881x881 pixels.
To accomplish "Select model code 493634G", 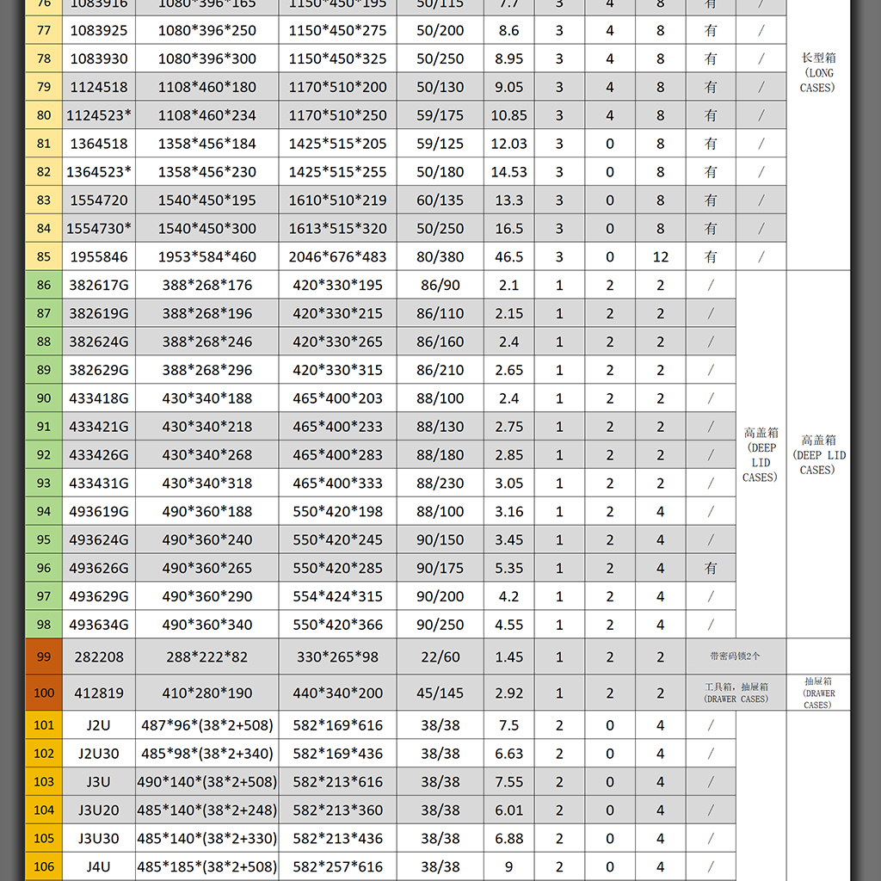I will [99, 625].
